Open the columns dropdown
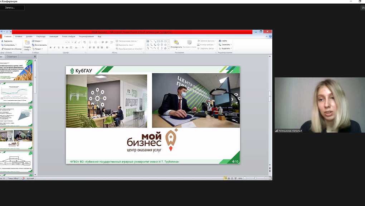Image resolution: width=365 pixels, height=206 pixels. coord(108,47)
